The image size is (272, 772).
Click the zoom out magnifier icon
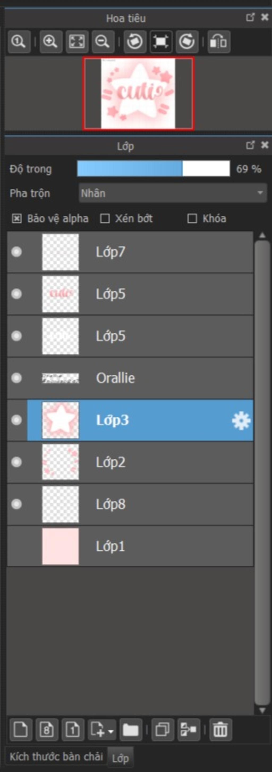(102, 41)
